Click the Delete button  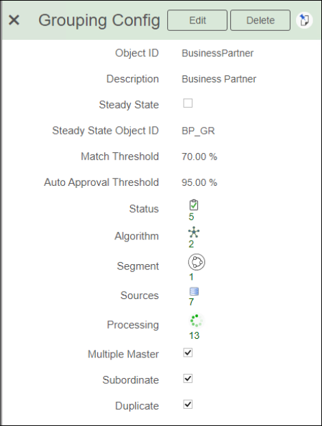click(260, 21)
